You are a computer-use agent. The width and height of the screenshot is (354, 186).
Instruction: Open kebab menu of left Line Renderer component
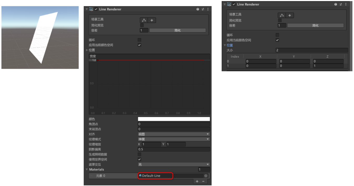coord(208,9)
